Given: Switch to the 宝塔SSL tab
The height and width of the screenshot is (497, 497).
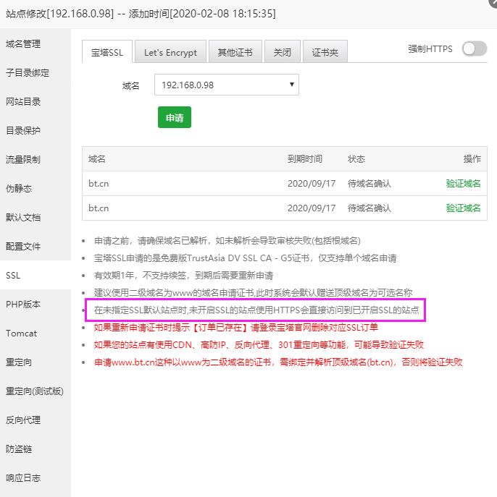Looking at the screenshot, I should [107, 51].
